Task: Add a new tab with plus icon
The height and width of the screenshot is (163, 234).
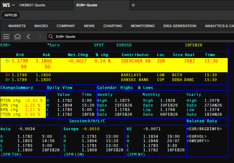Action: tap(133, 5)
